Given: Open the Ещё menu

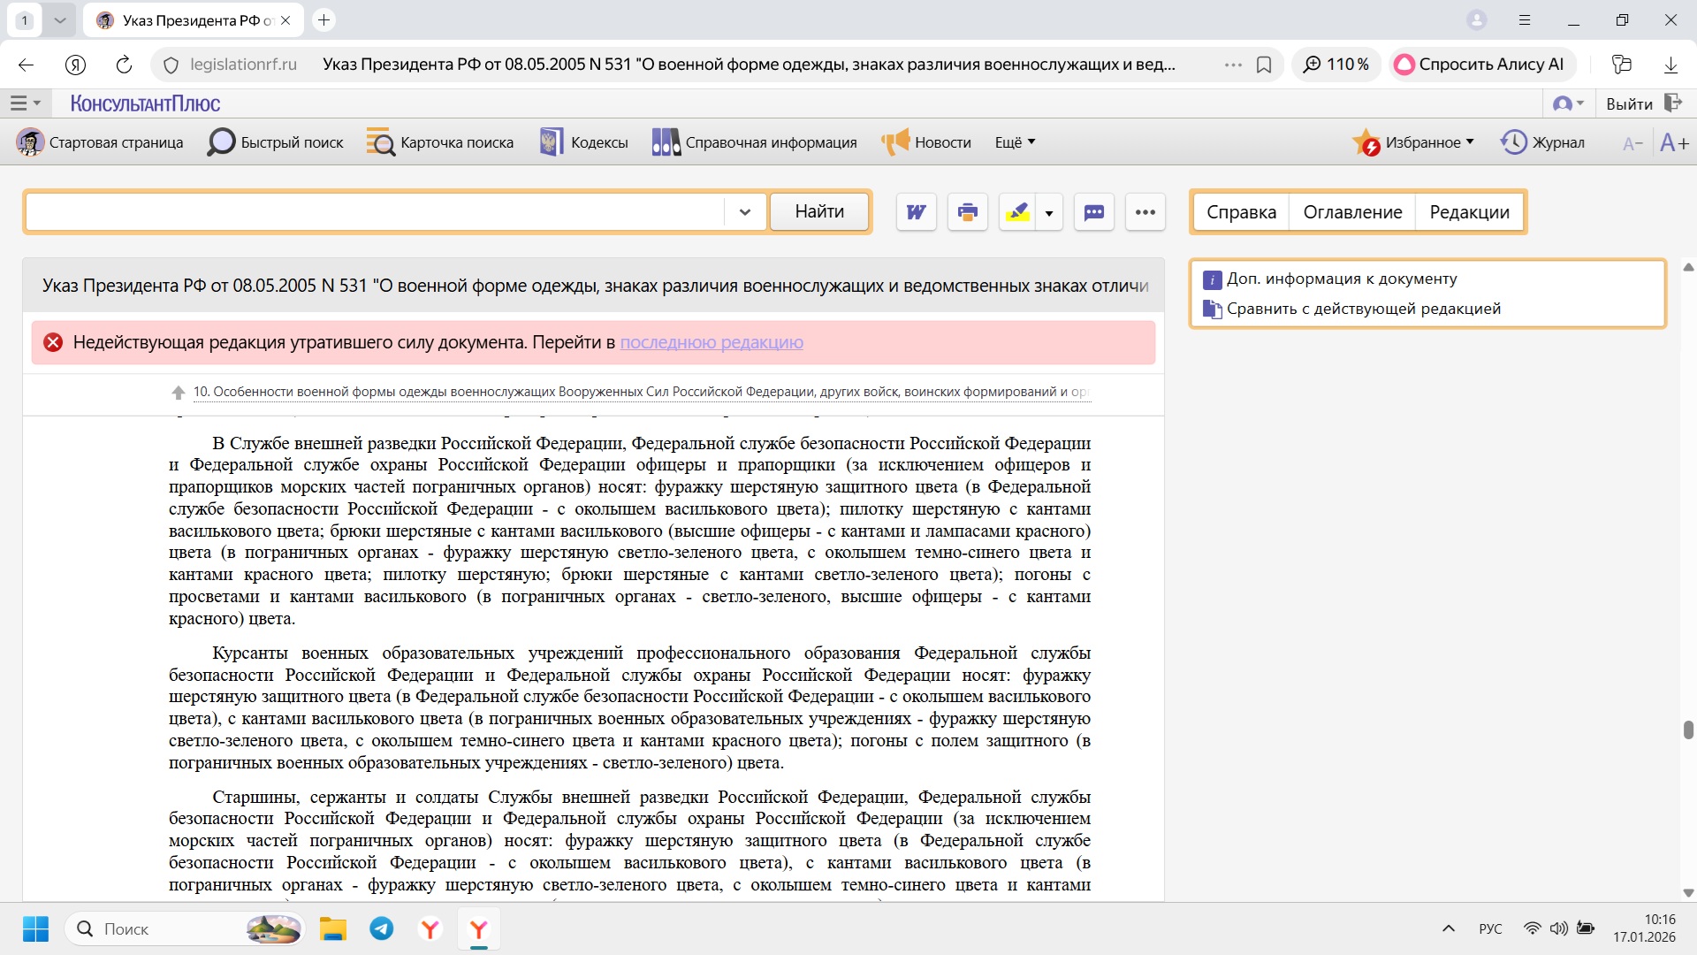Looking at the screenshot, I should (x=1014, y=141).
